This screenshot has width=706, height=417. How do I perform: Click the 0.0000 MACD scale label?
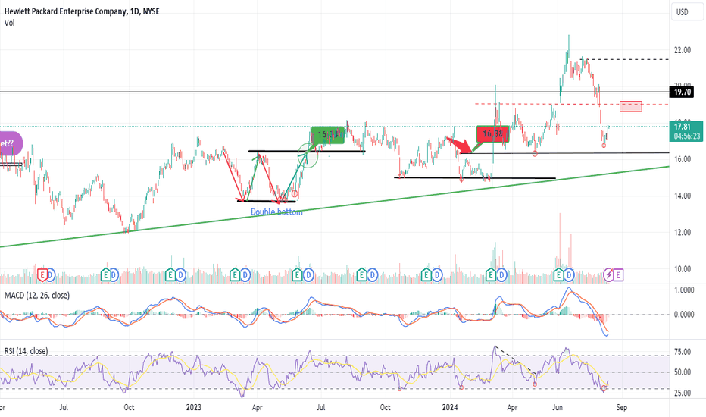(x=684, y=314)
